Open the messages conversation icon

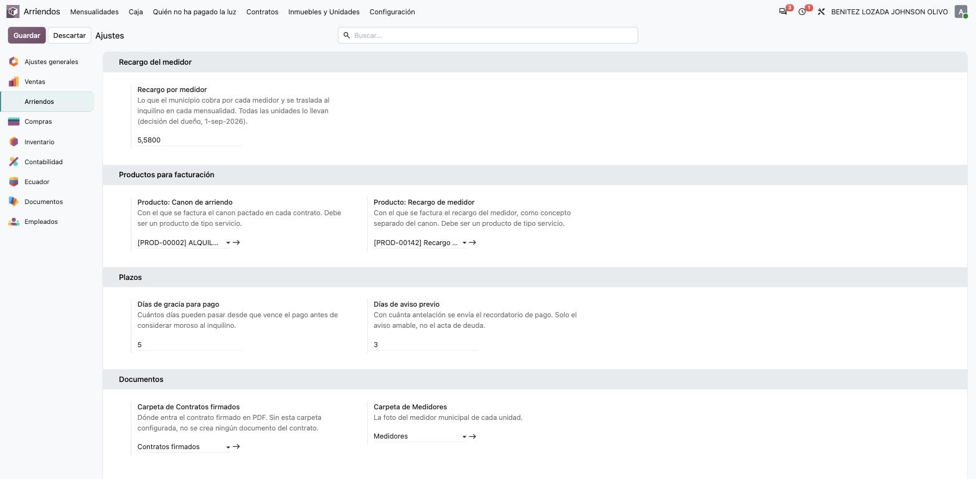click(x=783, y=12)
